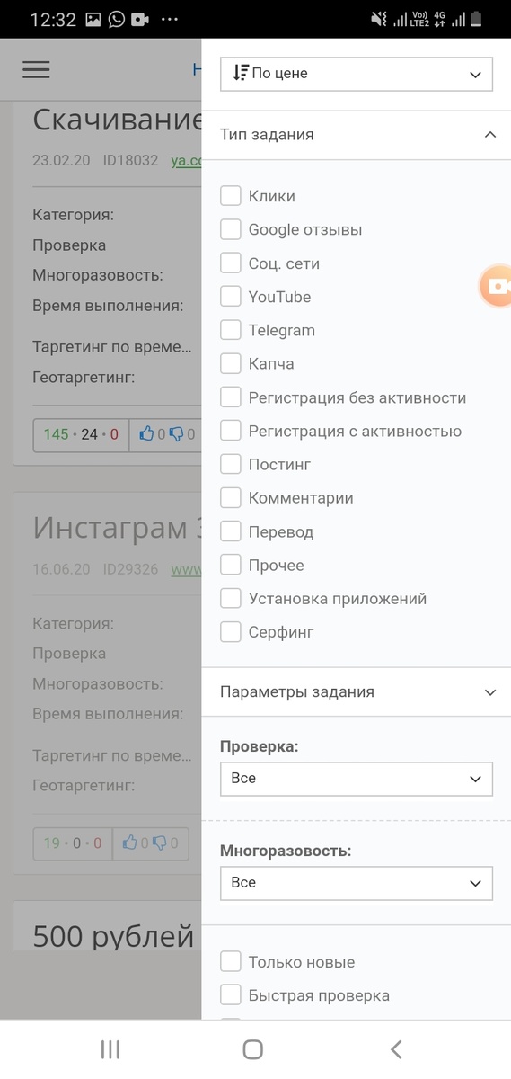Click thumbs up icon on Скачивание task
The image size is (511, 1079).
point(146,434)
